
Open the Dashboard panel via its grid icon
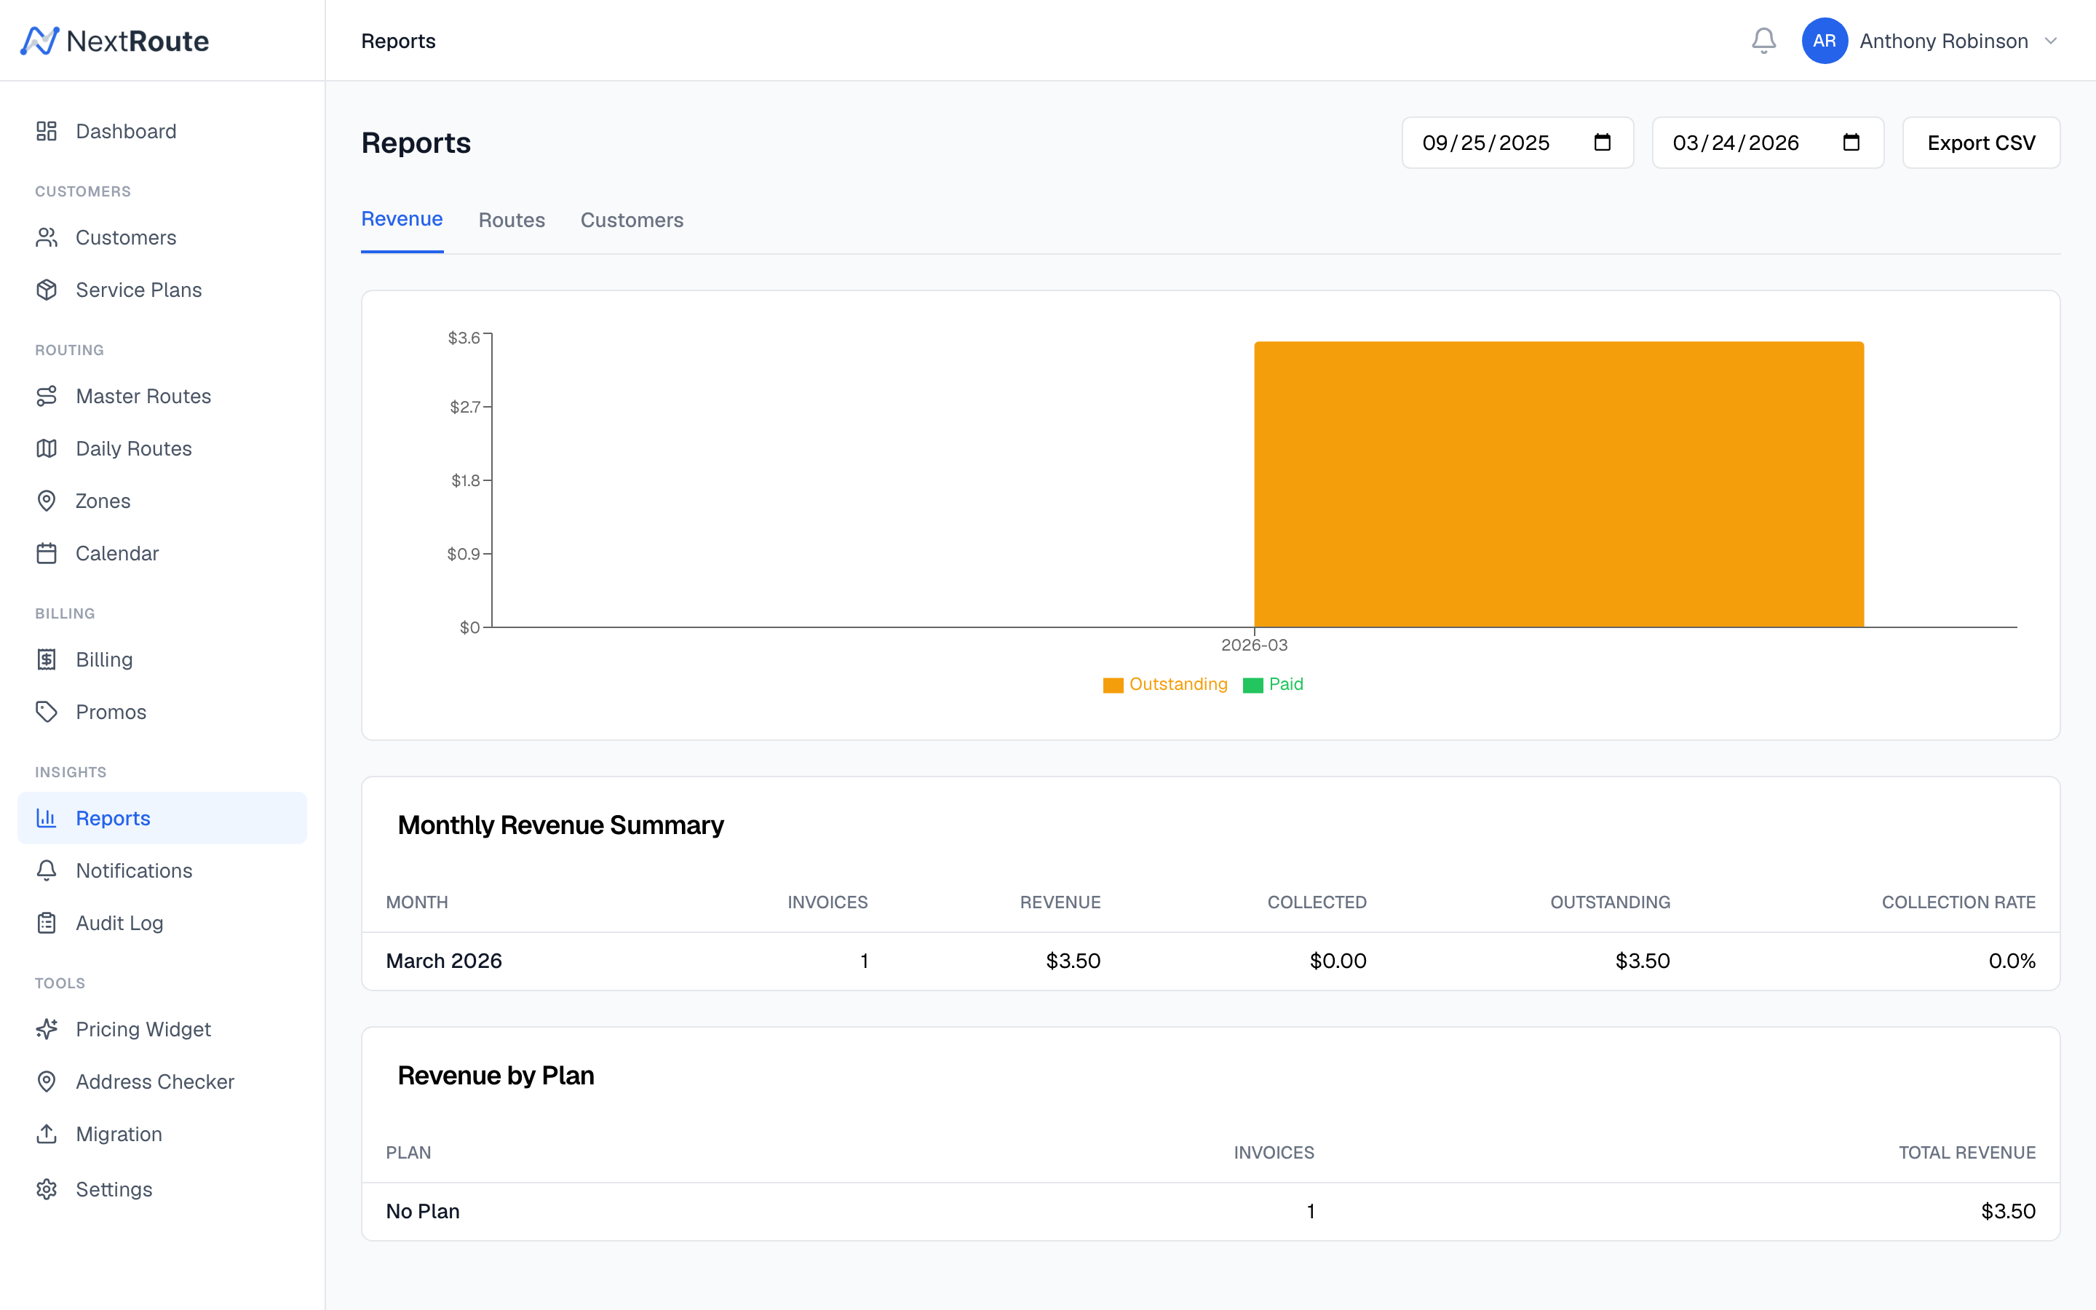tap(47, 131)
